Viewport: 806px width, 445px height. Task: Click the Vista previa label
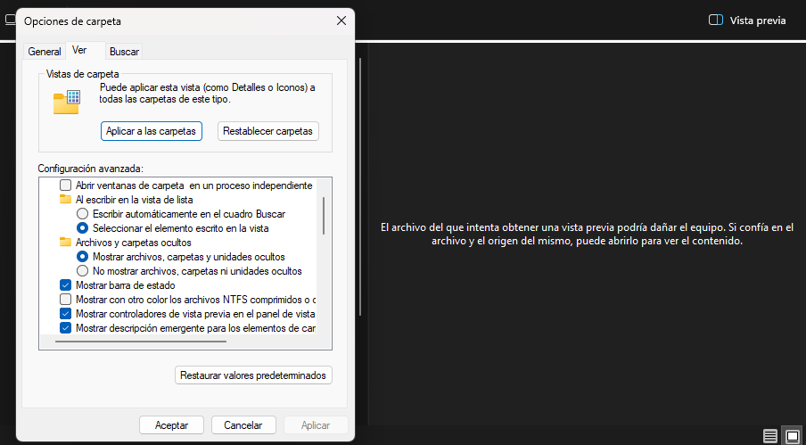coord(758,21)
